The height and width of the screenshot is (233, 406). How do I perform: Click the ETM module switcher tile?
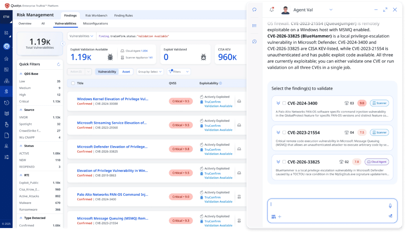click(x=6, y=17)
